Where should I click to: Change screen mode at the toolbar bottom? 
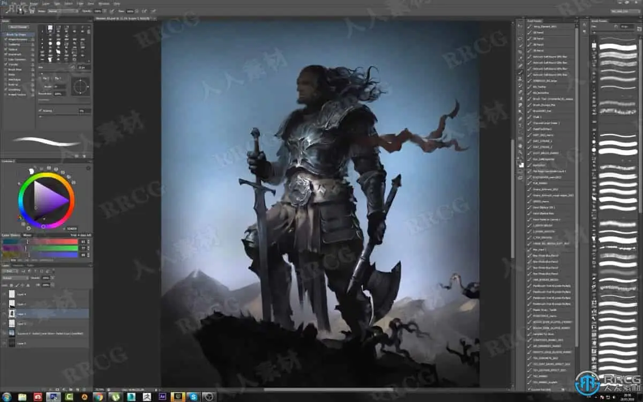520,178
